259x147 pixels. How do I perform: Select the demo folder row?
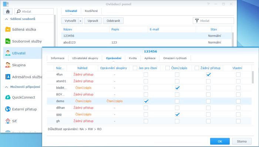[x=149, y=101]
